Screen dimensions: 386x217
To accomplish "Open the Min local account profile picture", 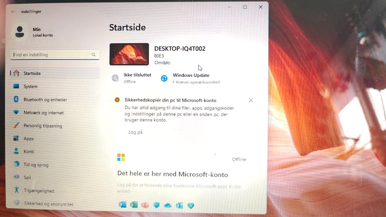I will [x=20, y=32].
